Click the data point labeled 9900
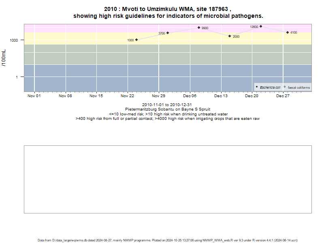The height and width of the screenshot is (243, 324). click(199, 28)
